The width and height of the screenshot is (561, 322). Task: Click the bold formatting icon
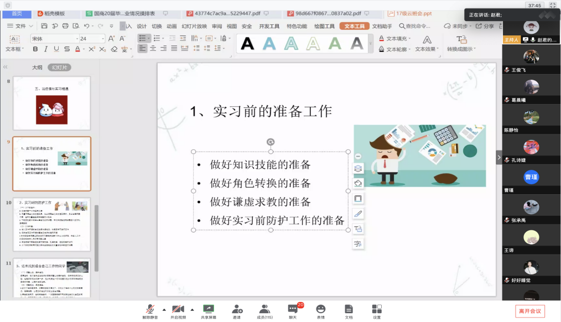pos(35,49)
